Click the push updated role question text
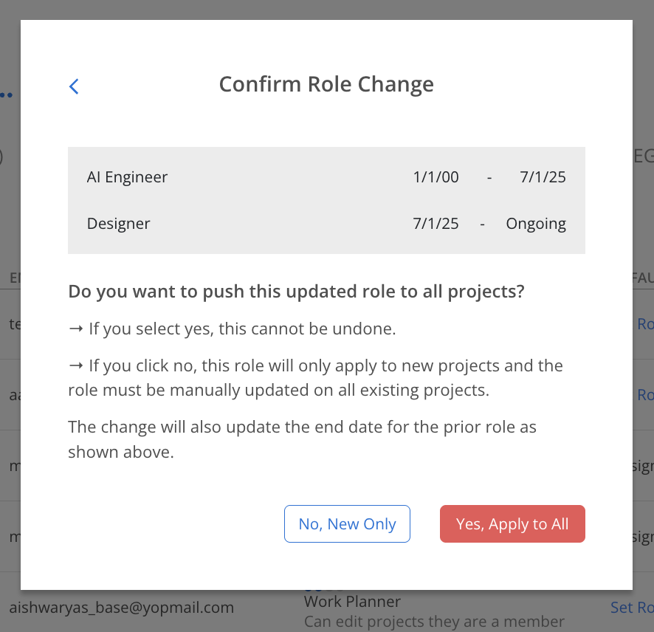This screenshot has height=632, width=654. (296, 291)
